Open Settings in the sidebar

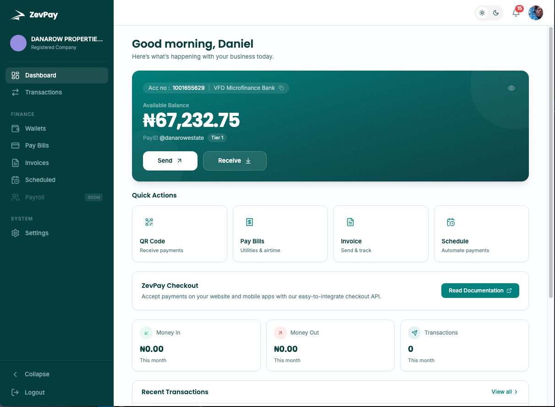click(x=57, y=233)
